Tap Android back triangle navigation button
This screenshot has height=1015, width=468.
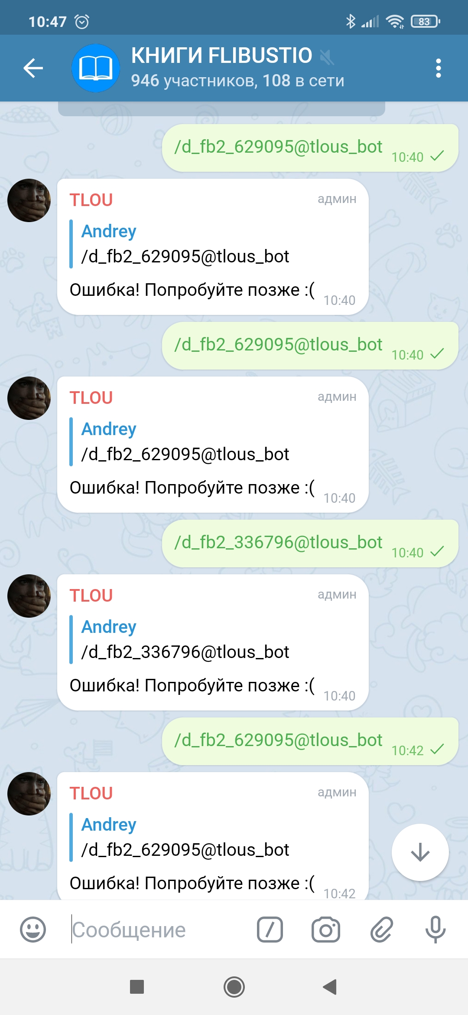330,987
